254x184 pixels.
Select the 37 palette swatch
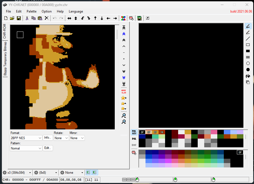(x=149, y=132)
